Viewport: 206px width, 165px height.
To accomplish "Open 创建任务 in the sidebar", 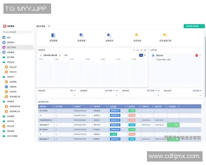I will click(x=11, y=87).
